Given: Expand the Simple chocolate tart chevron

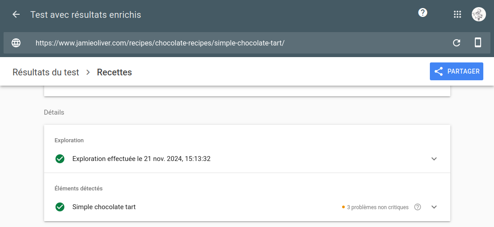Looking at the screenshot, I should point(434,207).
